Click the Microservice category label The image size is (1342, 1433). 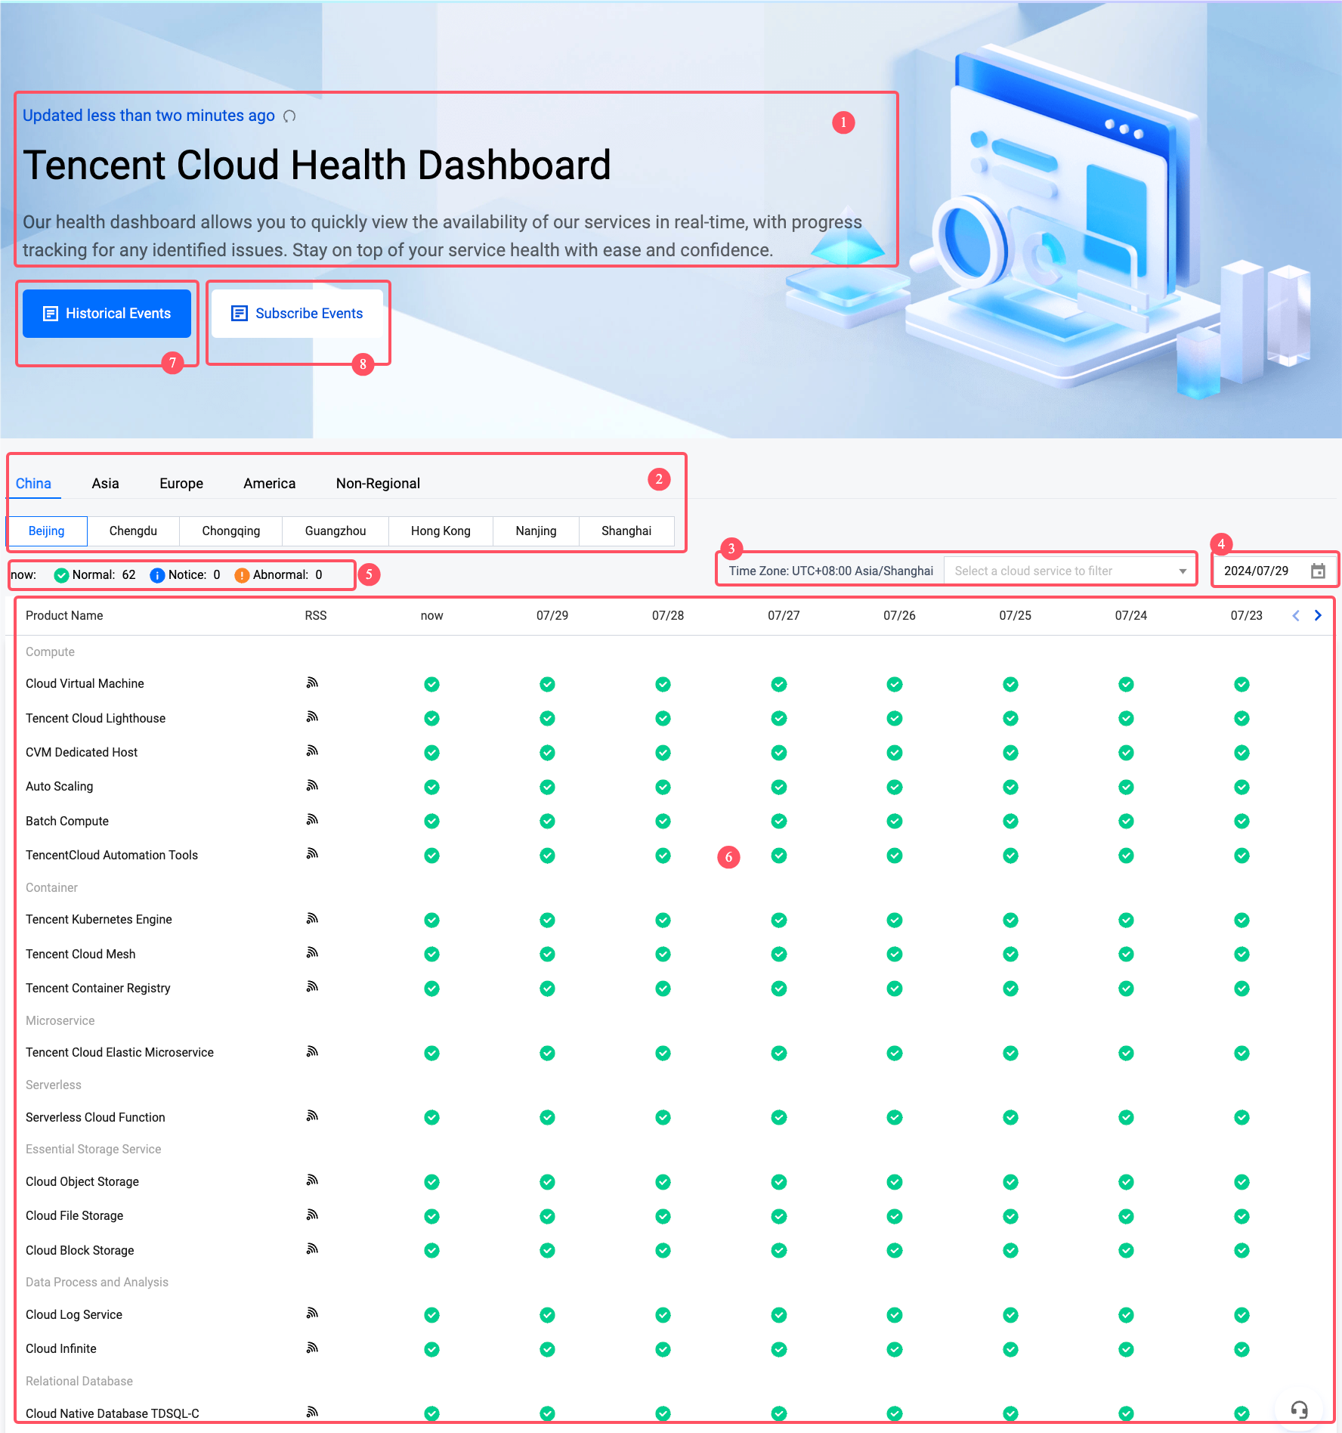coord(60,1021)
